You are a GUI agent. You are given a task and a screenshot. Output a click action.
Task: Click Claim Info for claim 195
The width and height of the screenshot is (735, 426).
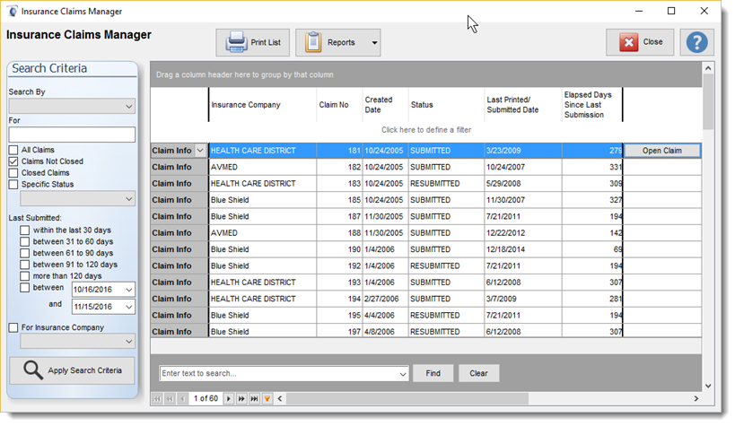pos(179,316)
